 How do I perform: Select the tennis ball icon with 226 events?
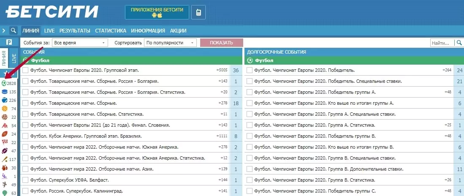pyautogui.click(x=4, y=100)
